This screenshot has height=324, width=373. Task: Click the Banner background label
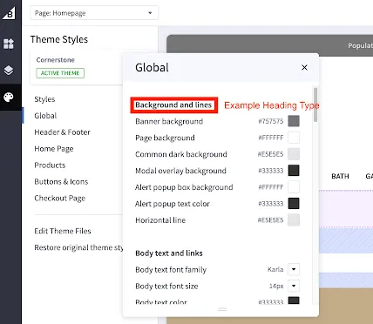pos(169,121)
